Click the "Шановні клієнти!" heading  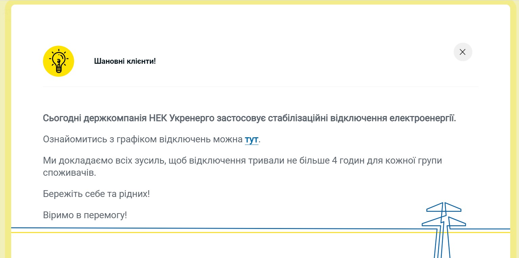tap(125, 61)
